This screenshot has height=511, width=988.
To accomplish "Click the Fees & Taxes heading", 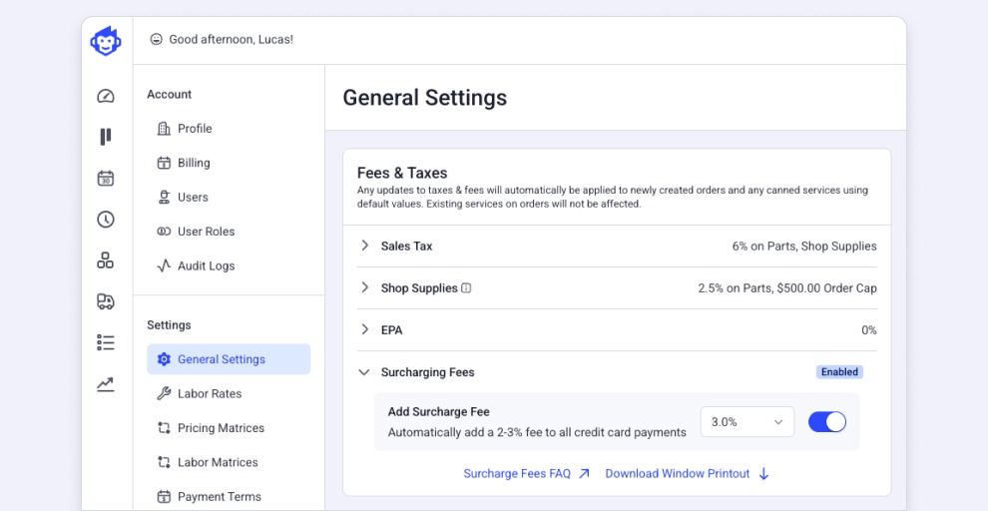I will (x=402, y=174).
